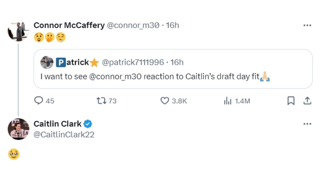View tweet analytics bar chart icon
This screenshot has height=180, width=320.
coord(227,101)
